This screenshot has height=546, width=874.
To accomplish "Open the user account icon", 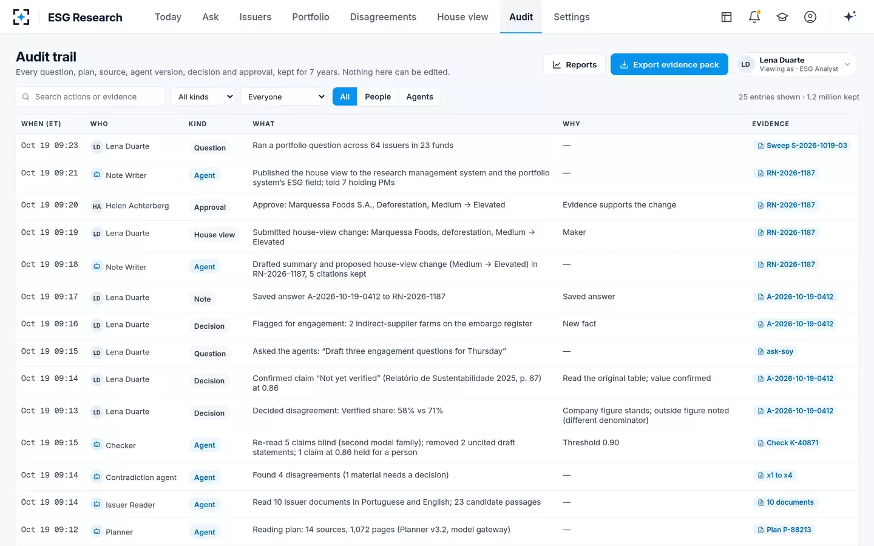I will point(810,17).
